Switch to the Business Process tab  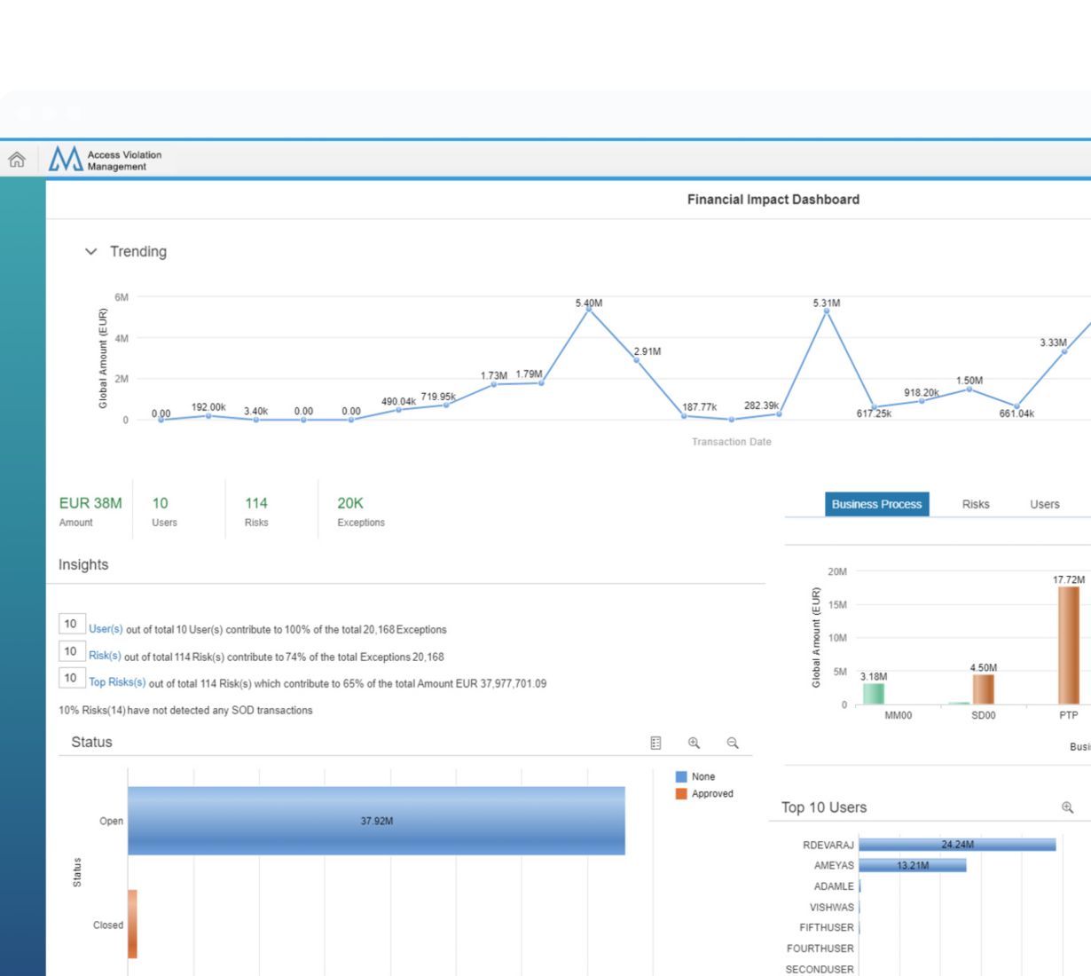click(x=876, y=504)
